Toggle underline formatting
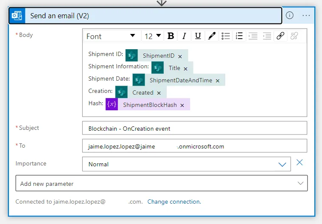 pos(198,36)
